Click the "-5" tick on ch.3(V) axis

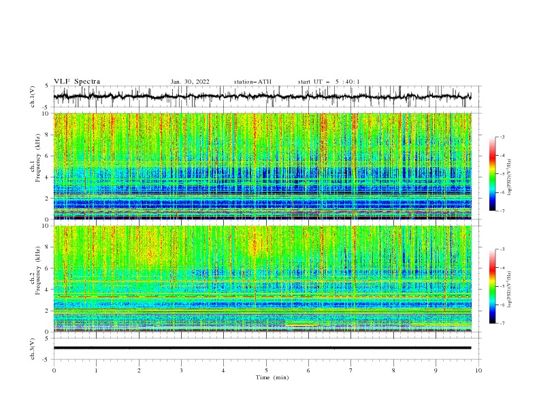point(46,360)
